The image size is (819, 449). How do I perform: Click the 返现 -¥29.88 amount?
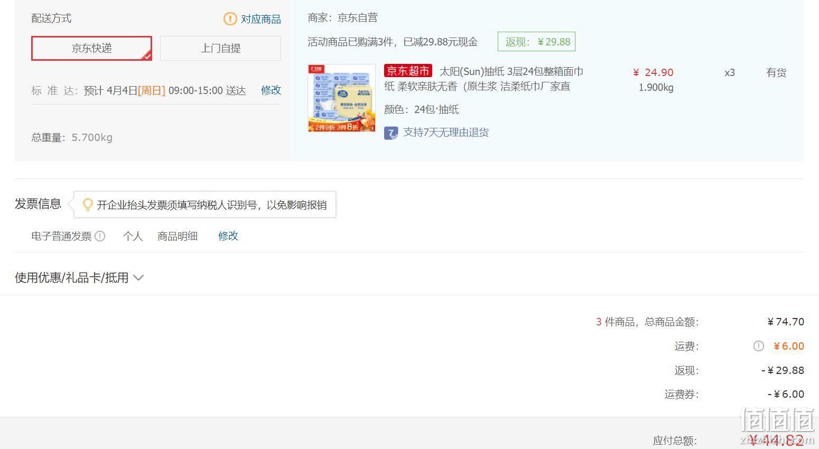click(x=783, y=370)
